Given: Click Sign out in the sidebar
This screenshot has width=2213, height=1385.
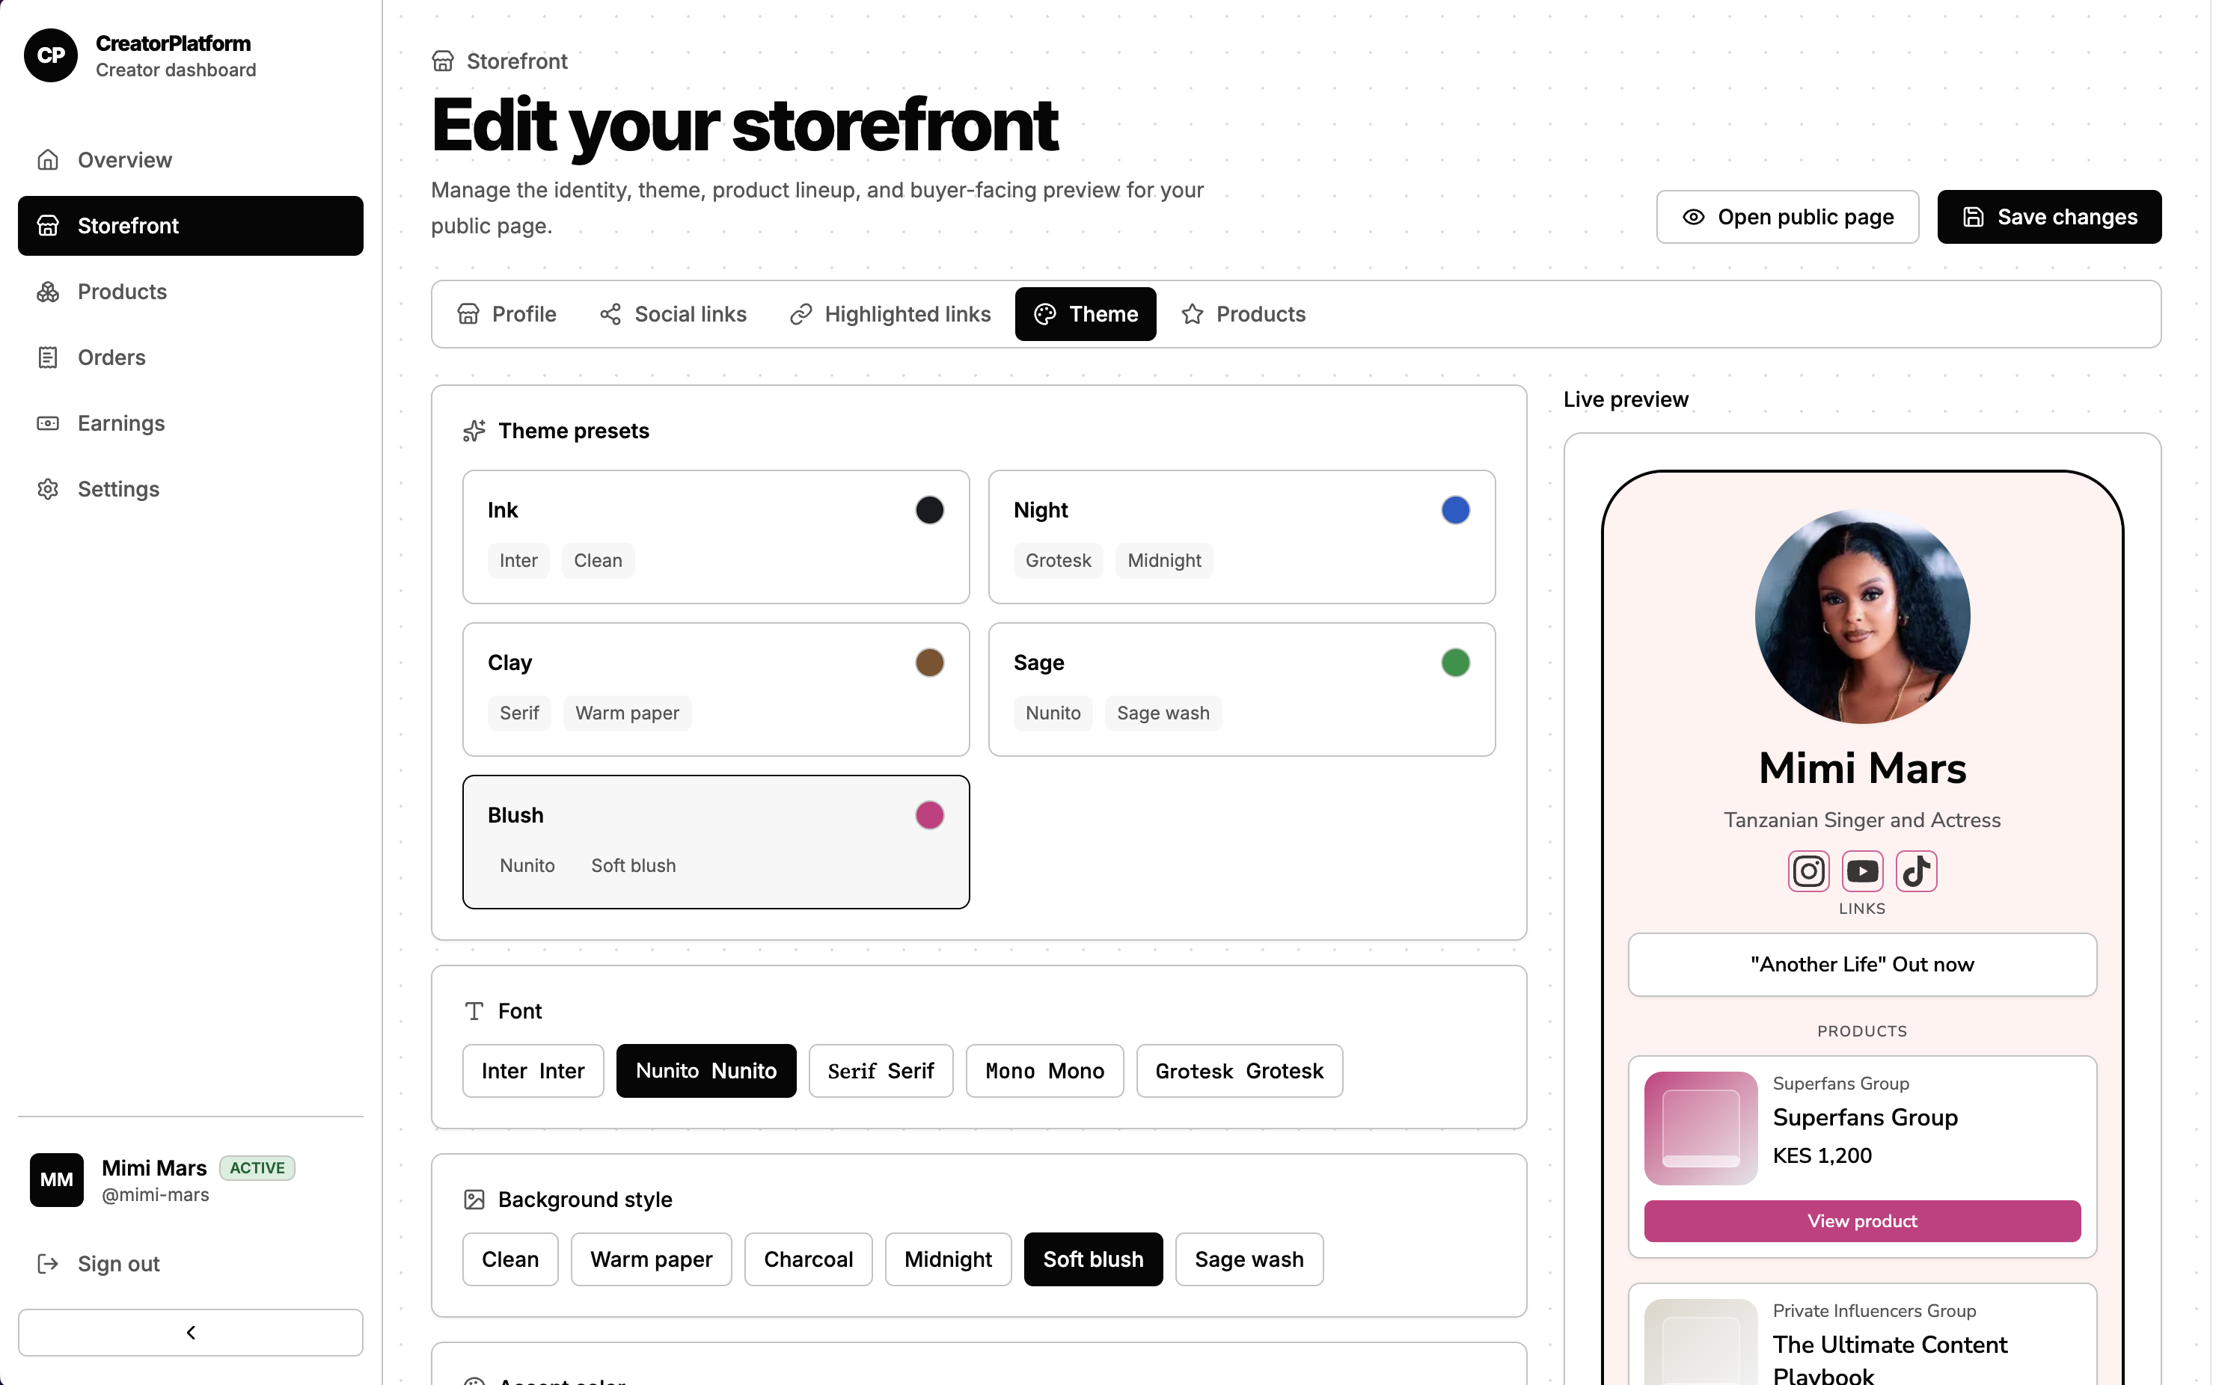Looking at the screenshot, I should [191, 1264].
